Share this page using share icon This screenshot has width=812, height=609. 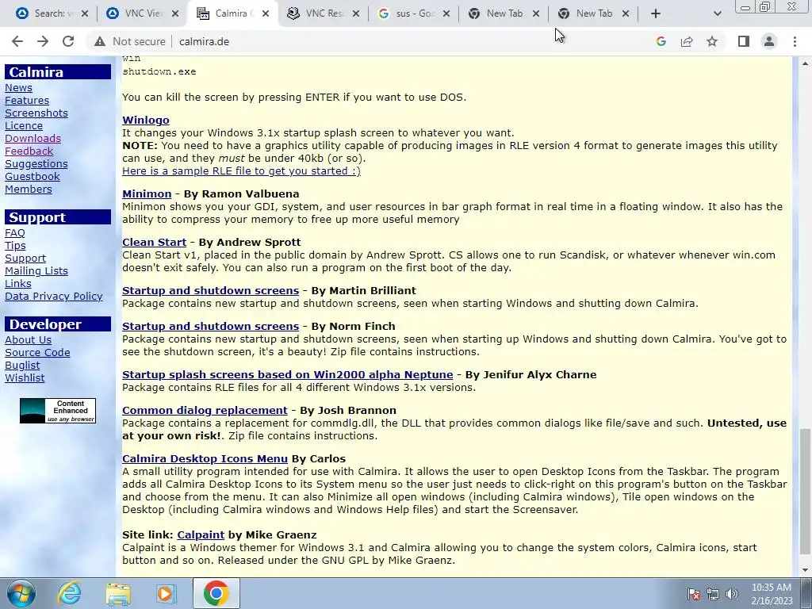coord(687,41)
